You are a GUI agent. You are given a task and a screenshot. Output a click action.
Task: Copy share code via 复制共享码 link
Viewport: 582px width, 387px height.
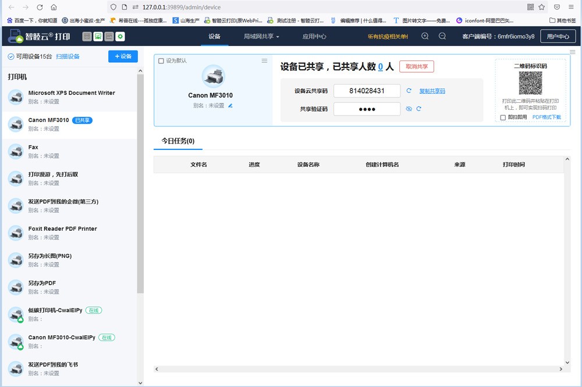click(432, 91)
